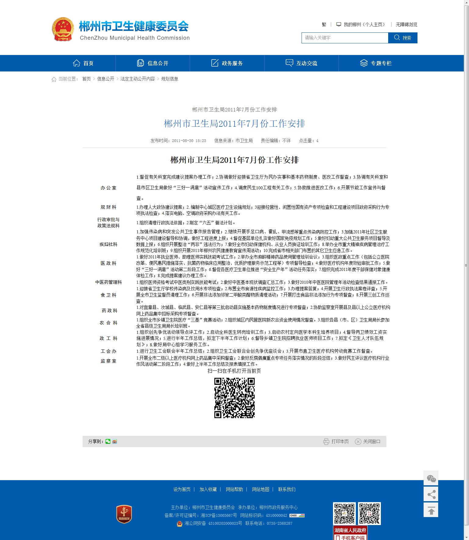
Task: Open 无障碍浏览 accessibility mode
Action: [x=406, y=24]
